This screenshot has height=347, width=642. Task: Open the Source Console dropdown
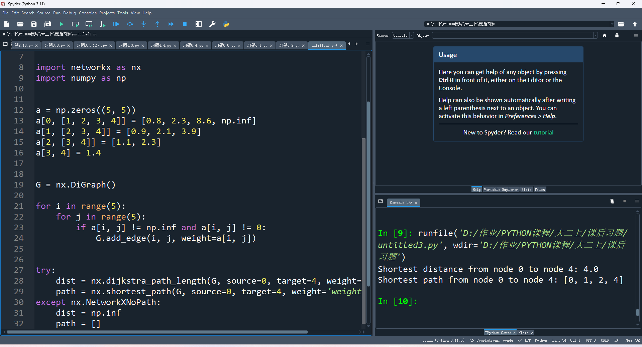click(403, 35)
